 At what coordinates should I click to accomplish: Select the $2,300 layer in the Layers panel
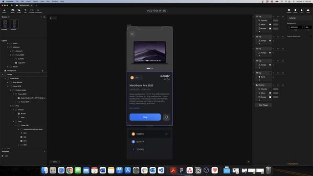tap(23, 113)
